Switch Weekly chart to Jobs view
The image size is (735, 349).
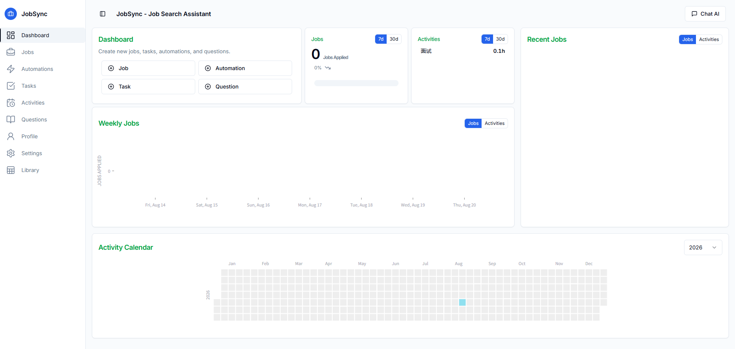473,123
